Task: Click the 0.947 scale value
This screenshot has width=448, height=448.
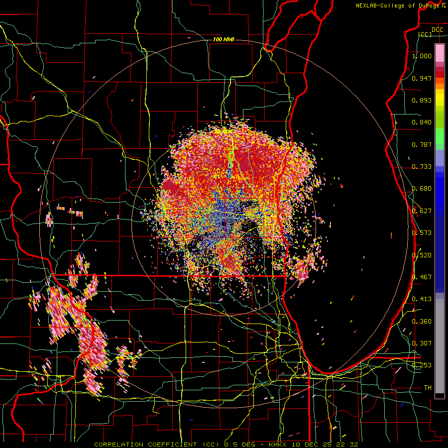Action: pyautogui.click(x=422, y=78)
